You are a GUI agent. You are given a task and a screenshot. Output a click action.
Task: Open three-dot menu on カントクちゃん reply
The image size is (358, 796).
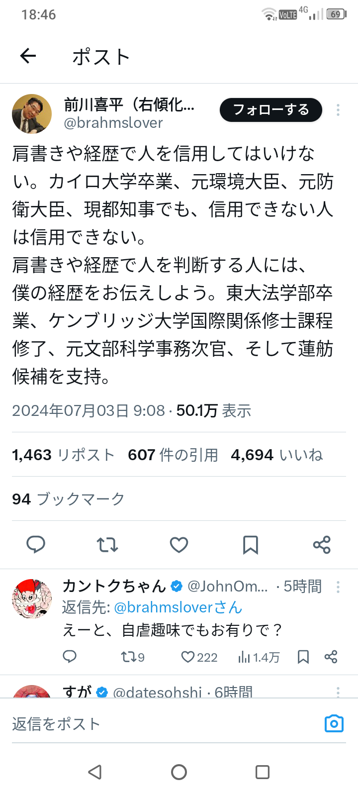coord(338,587)
